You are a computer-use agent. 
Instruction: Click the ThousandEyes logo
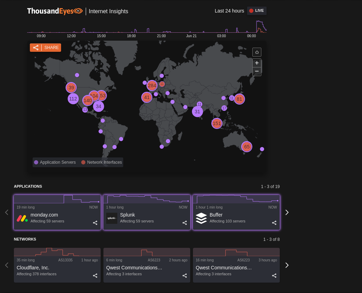tap(55, 11)
